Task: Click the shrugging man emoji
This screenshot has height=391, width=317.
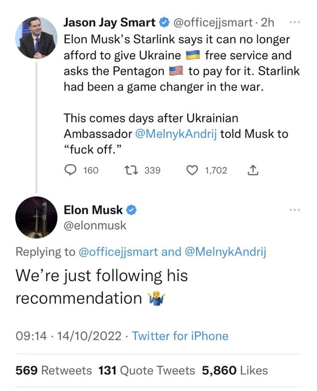Action: [x=156, y=299]
